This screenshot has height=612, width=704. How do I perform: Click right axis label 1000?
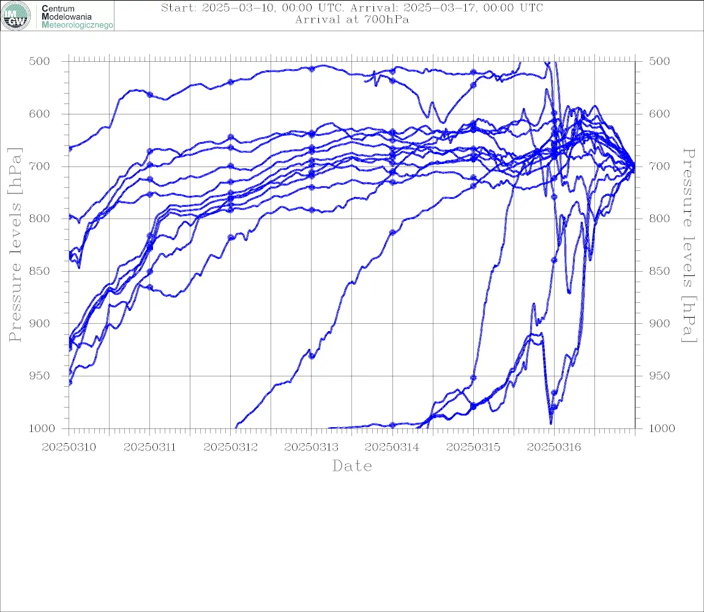coord(662,428)
